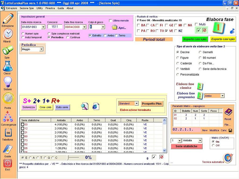Open the Data fine ricerca dropdown
The image size is (239, 179).
point(84,27)
